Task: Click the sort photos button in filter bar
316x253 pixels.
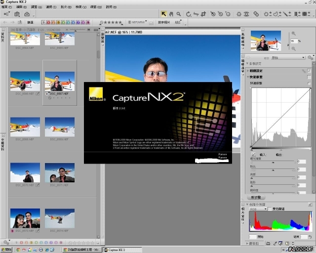Action: tap(163, 22)
